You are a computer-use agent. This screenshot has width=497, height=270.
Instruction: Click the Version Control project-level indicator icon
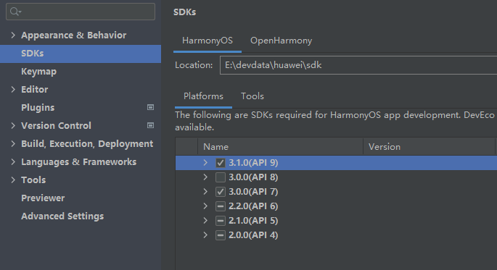151,125
